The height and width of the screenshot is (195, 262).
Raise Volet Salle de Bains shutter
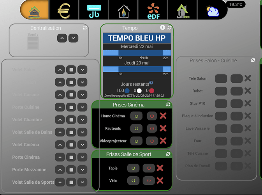[60, 132]
